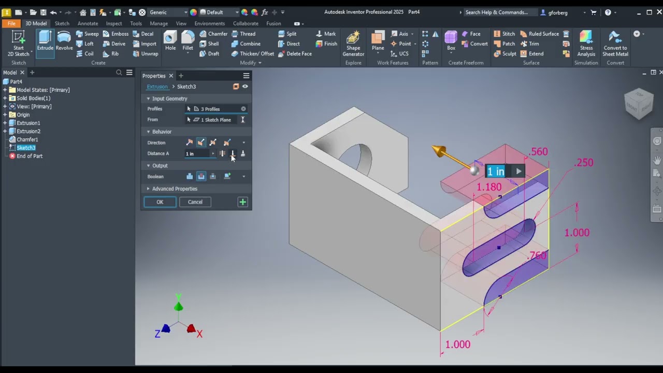Select the Coil tool
The height and width of the screenshot is (373, 663).
[x=85, y=53]
